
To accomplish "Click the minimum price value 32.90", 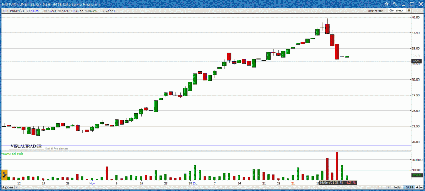I will click(x=52, y=11).
